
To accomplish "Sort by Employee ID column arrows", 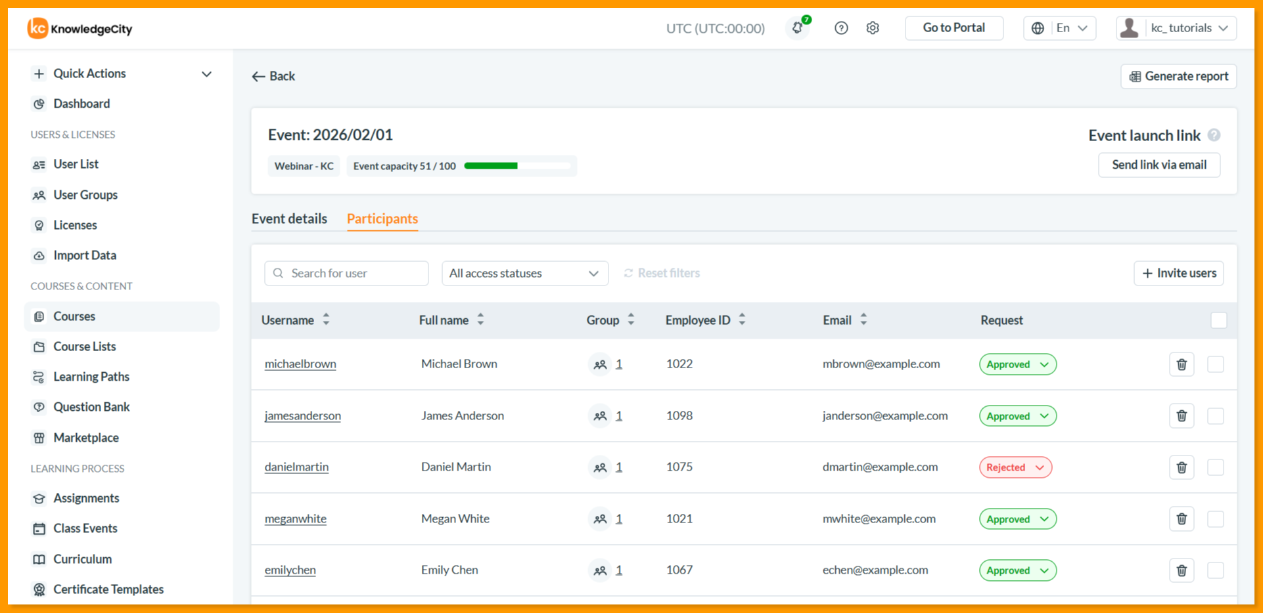I will point(742,320).
